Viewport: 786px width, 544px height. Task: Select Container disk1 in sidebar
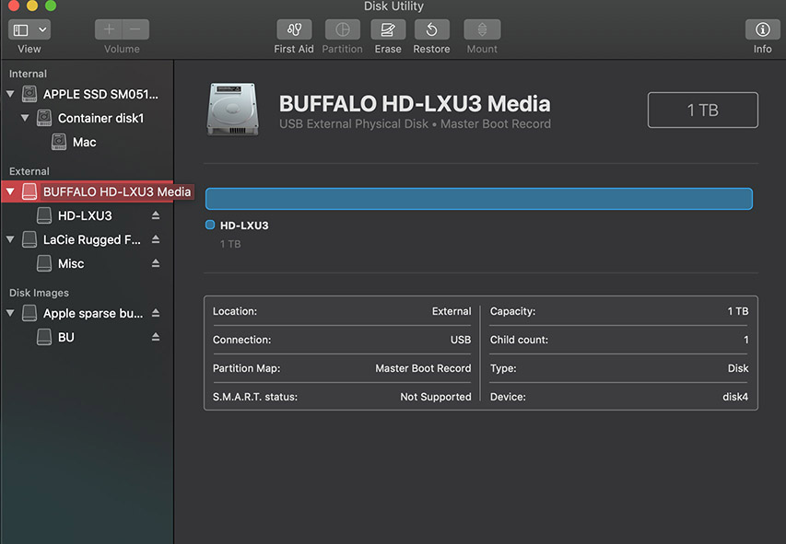point(100,118)
